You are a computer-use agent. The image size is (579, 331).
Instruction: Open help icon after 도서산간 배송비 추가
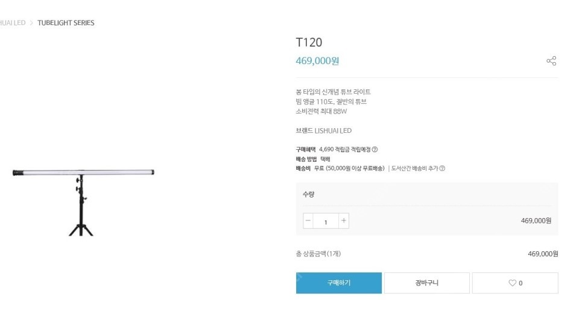click(x=442, y=169)
